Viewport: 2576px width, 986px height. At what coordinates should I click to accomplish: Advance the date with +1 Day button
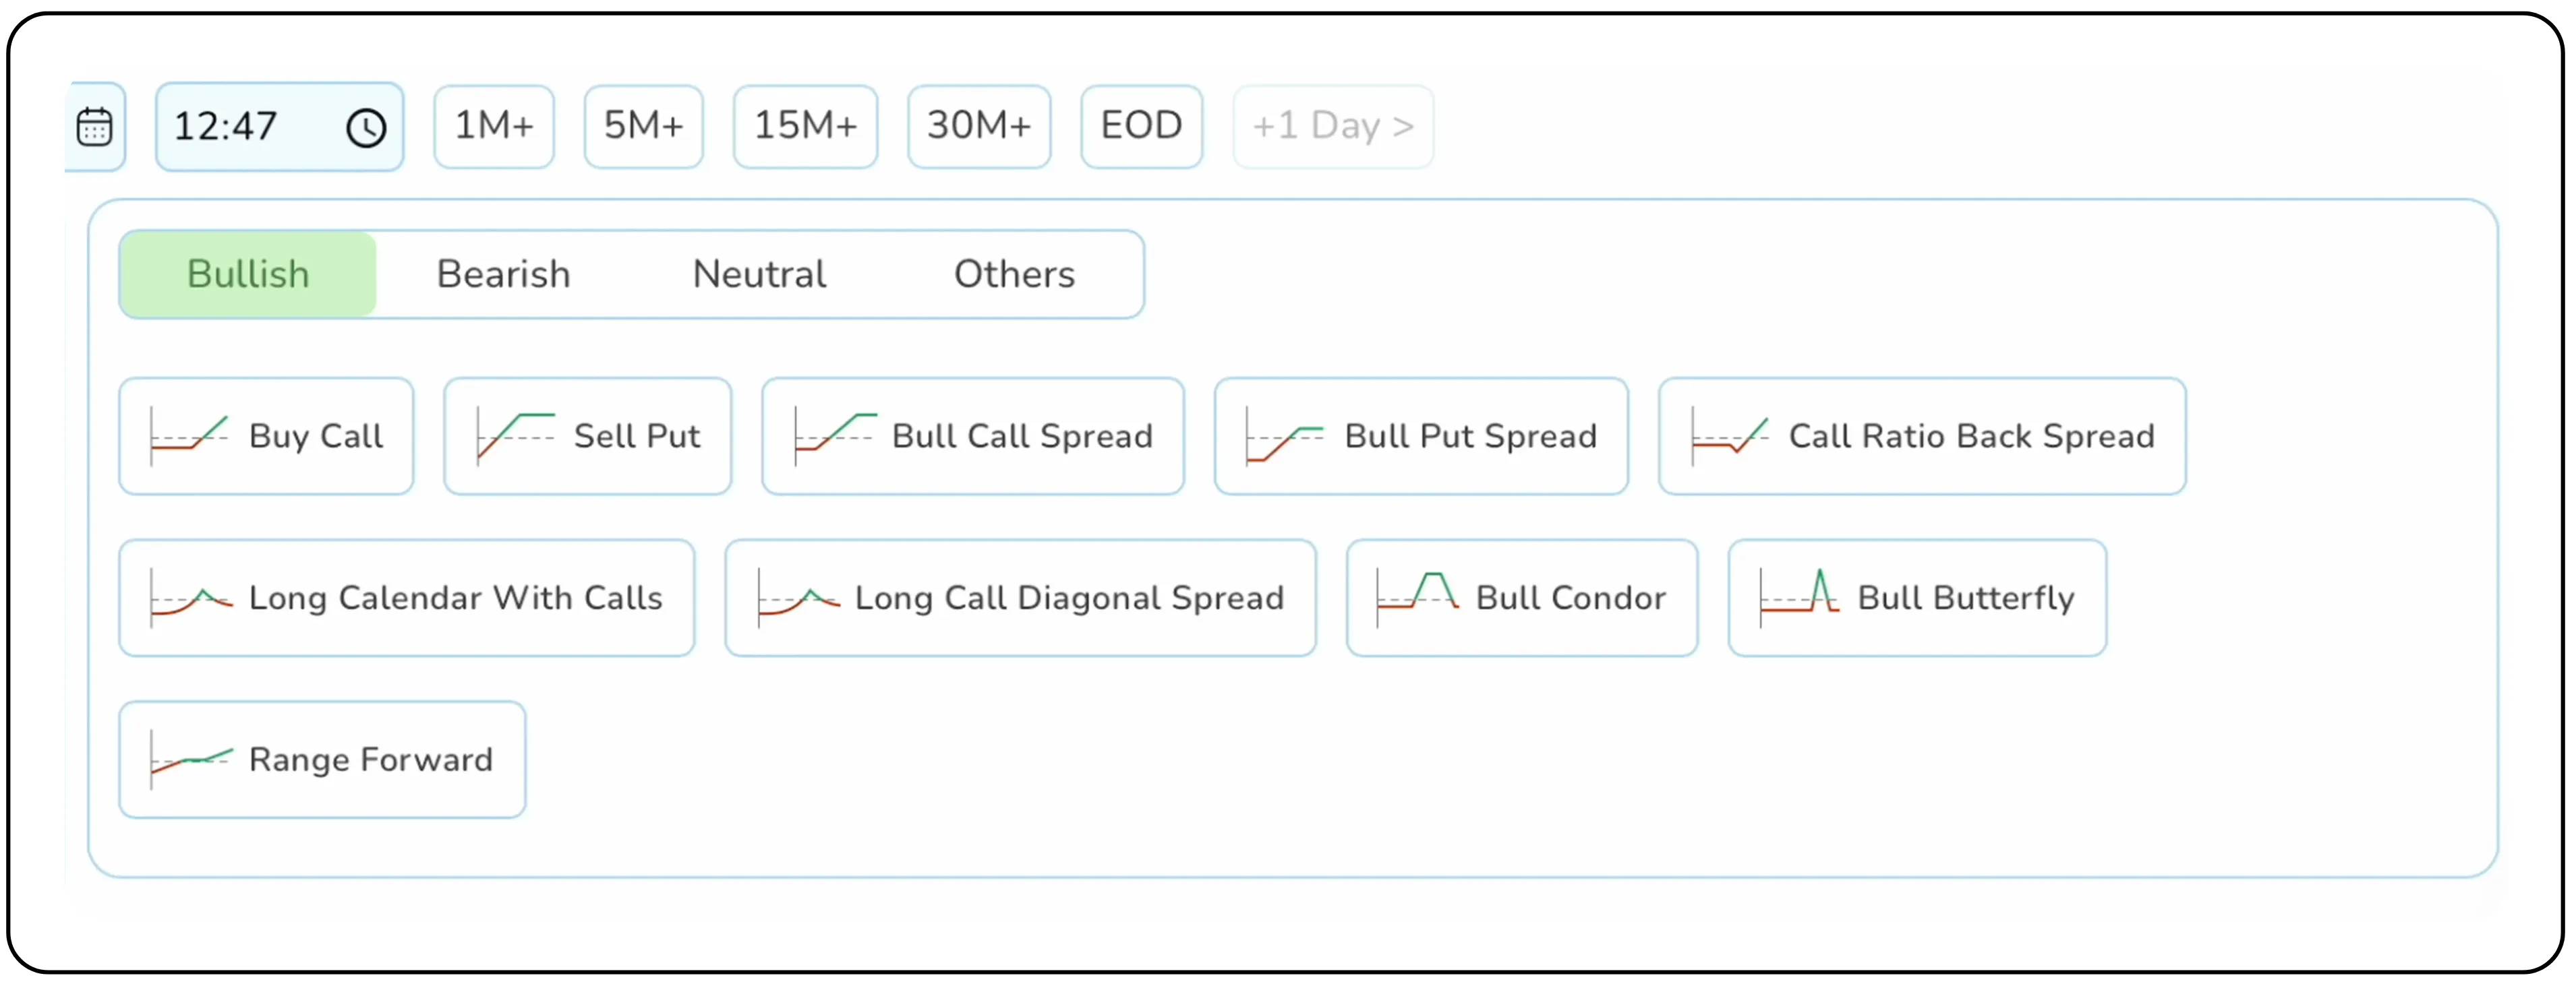pos(1332,126)
